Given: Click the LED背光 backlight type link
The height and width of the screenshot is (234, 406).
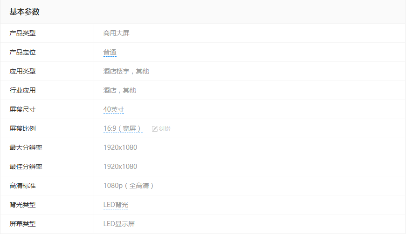Looking at the screenshot, I should pos(116,205).
